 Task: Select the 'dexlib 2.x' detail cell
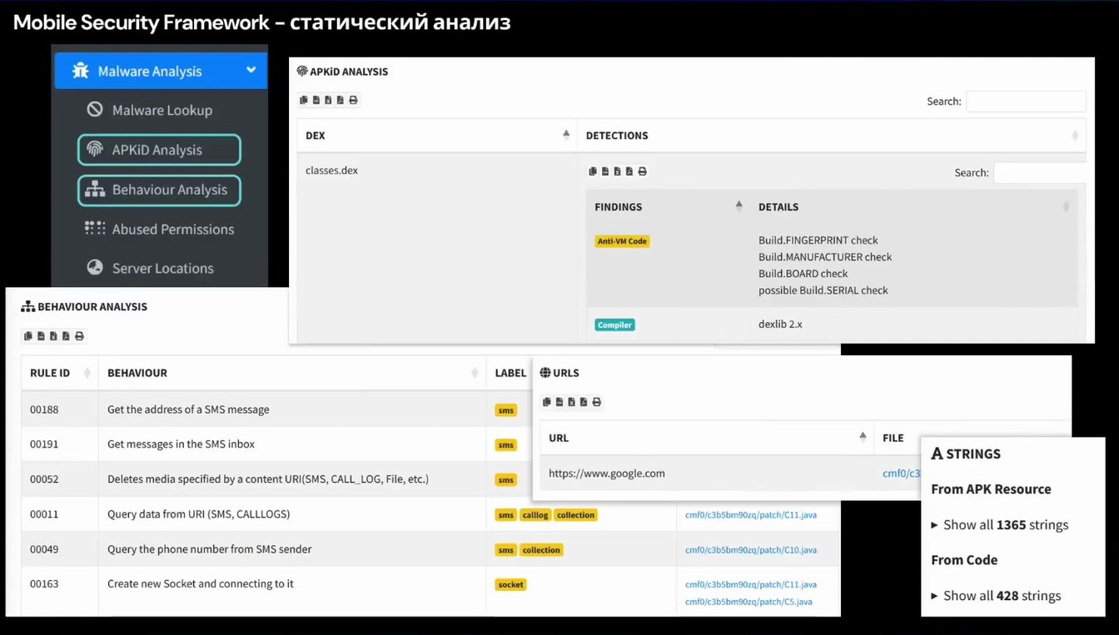pyautogui.click(x=780, y=325)
